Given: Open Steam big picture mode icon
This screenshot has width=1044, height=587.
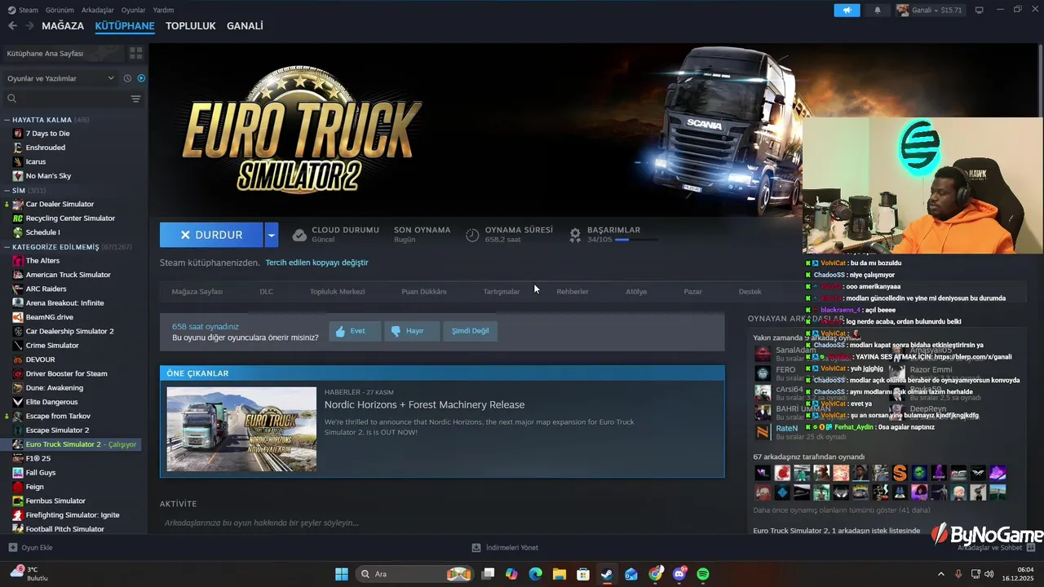Looking at the screenshot, I should 979,11.
